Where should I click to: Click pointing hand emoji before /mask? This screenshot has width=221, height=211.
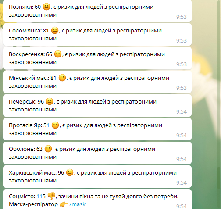click(64, 204)
